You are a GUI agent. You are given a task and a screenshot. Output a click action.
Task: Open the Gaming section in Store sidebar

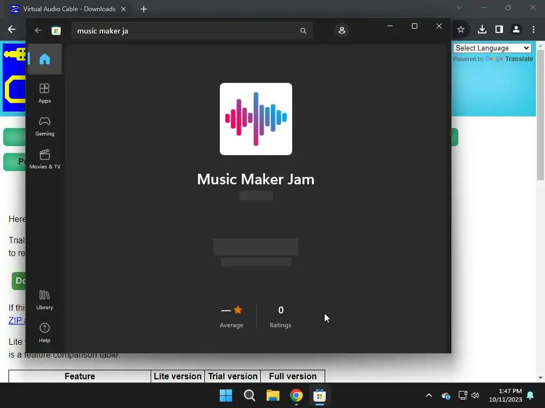pos(45,126)
